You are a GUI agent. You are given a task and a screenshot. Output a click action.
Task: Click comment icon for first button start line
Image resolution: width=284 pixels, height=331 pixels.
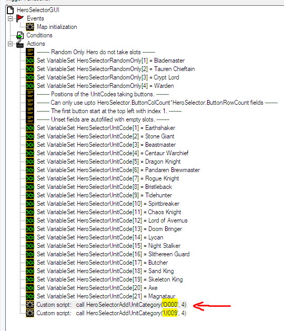30,111
